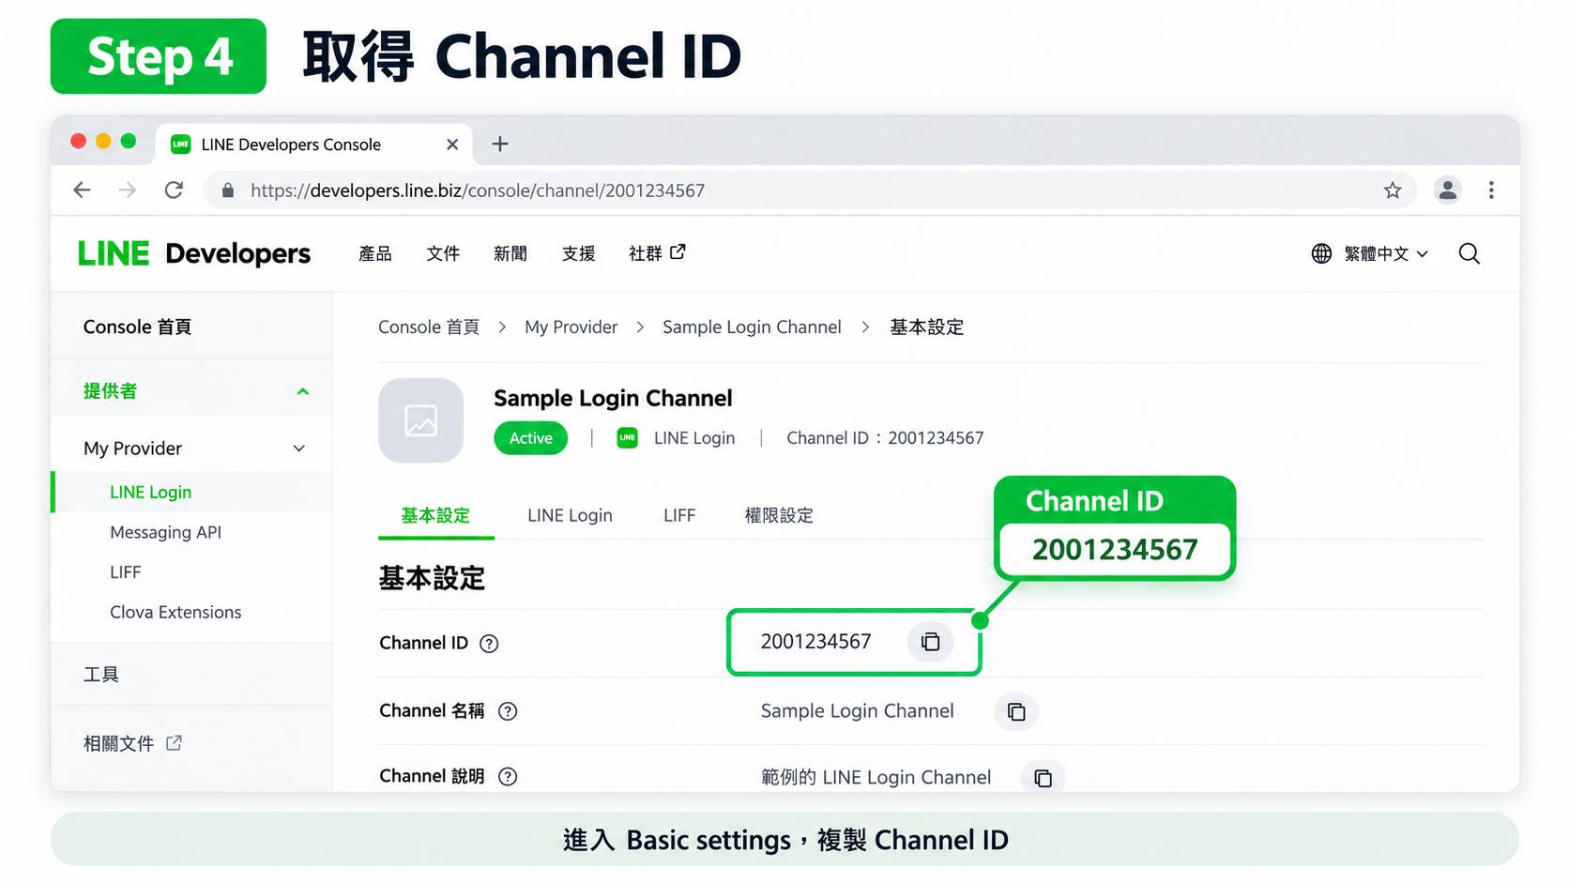The height and width of the screenshot is (883, 1569).
Task: Switch to the LINE Login tab
Action: 570,516
